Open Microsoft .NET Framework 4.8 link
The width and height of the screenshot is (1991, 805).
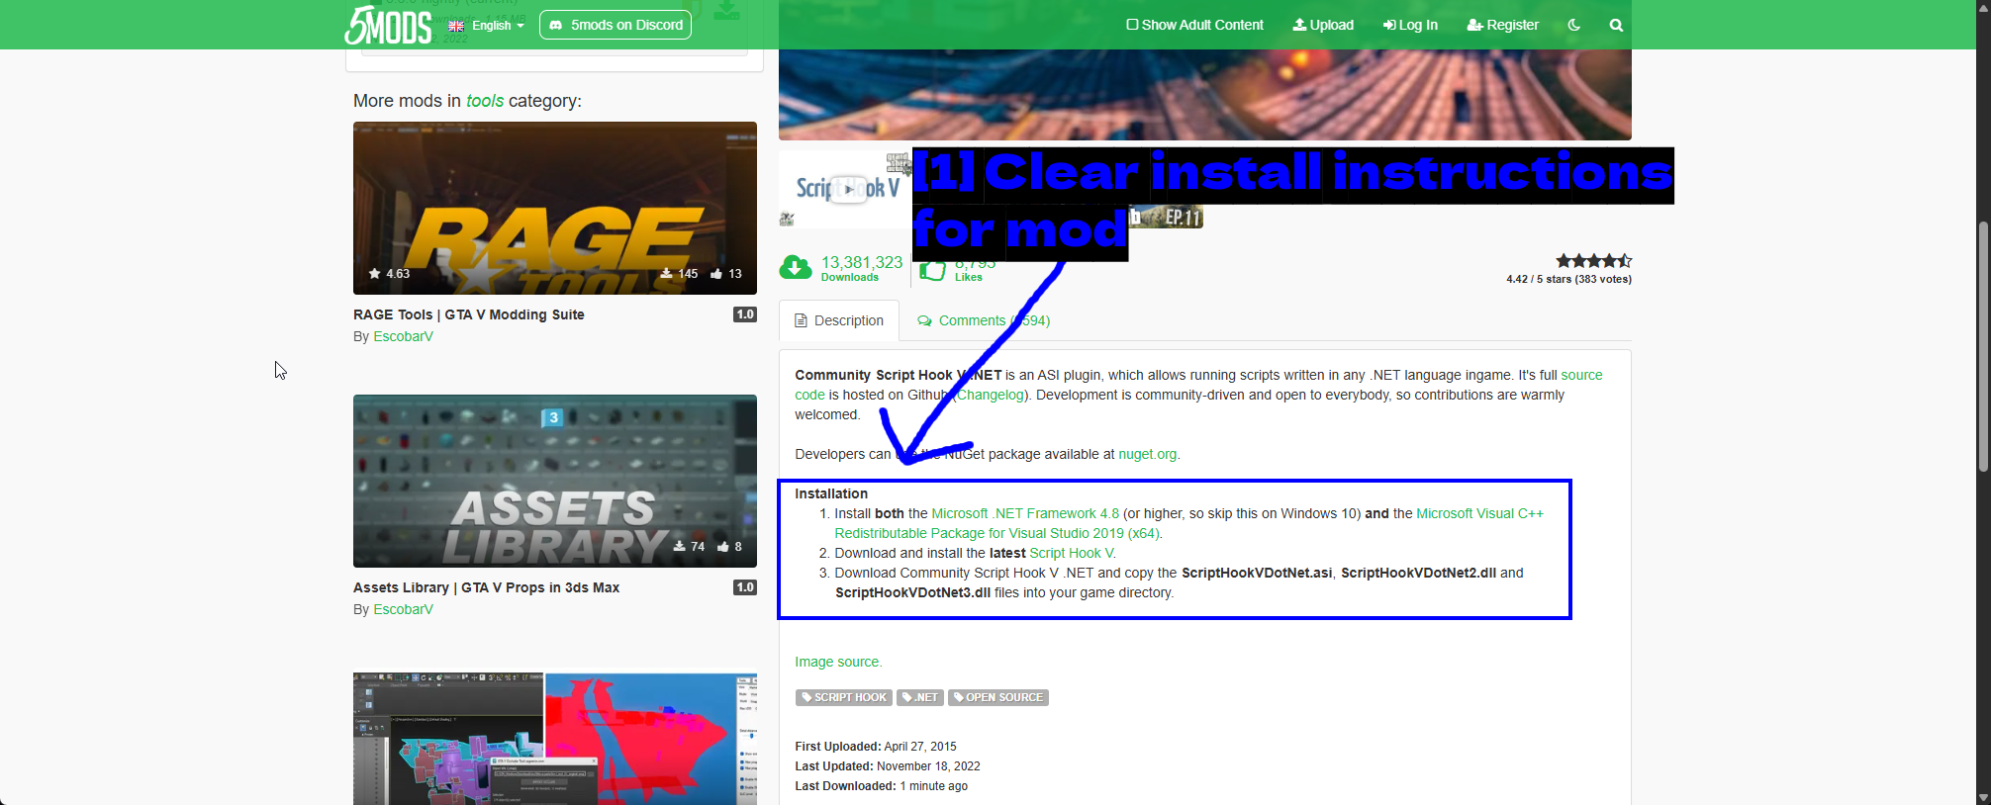[x=1025, y=513]
